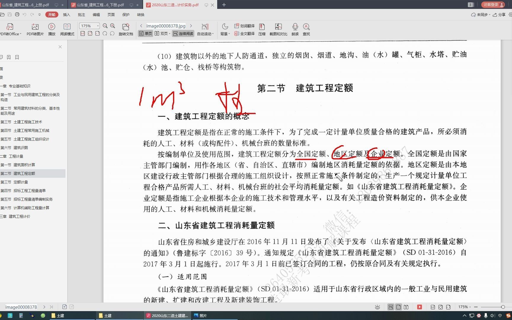Adjust the zoom slider handle in status bar
Image resolution: width=512 pixels, height=320 pixels.
[503, 307]
